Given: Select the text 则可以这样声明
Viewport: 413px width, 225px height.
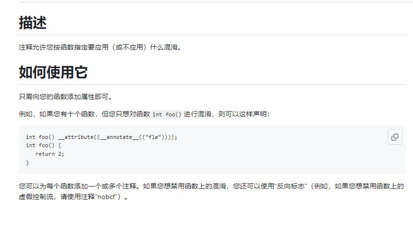Looking at the screenshot, I should pos(242,114).
